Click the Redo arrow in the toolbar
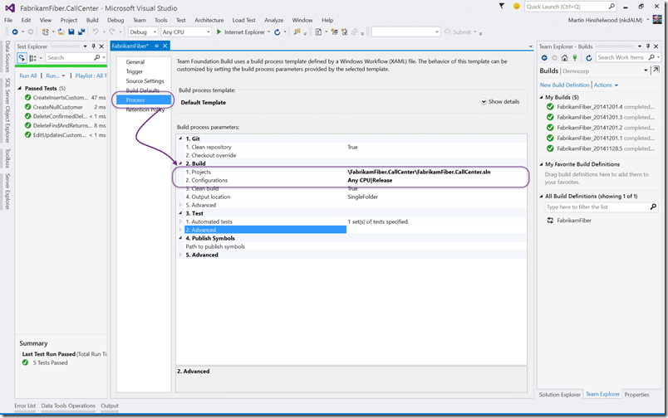Screen dimensions: 668x418 [111, 32]
